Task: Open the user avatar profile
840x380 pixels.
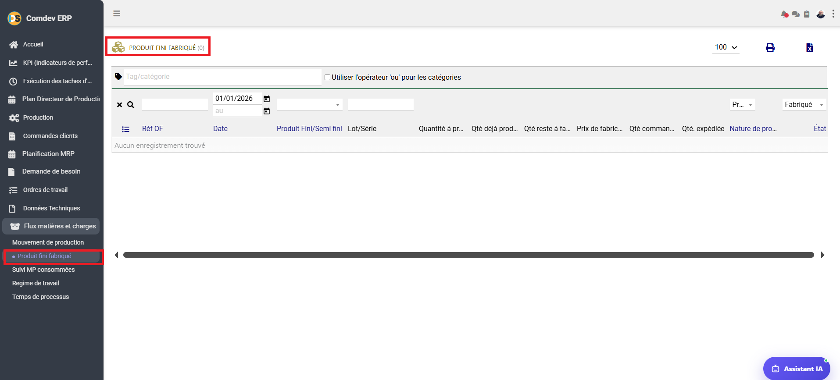Action: coord(821,14)
